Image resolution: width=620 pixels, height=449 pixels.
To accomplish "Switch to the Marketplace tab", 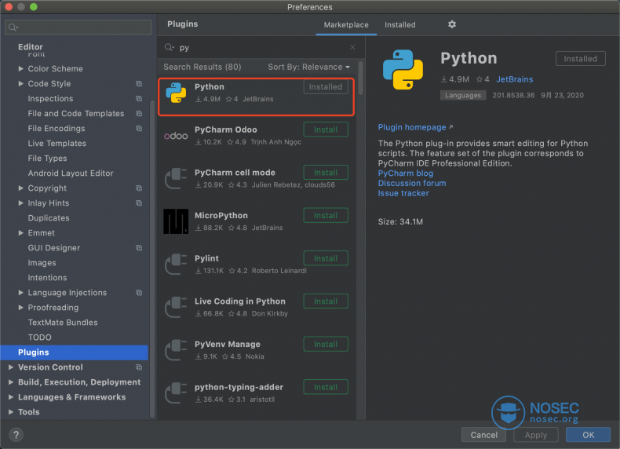I will (x=346, y=24).
